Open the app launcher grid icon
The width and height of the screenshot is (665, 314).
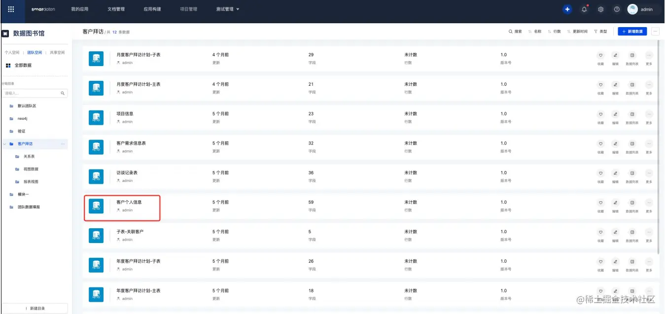click(x=11, y=9)
